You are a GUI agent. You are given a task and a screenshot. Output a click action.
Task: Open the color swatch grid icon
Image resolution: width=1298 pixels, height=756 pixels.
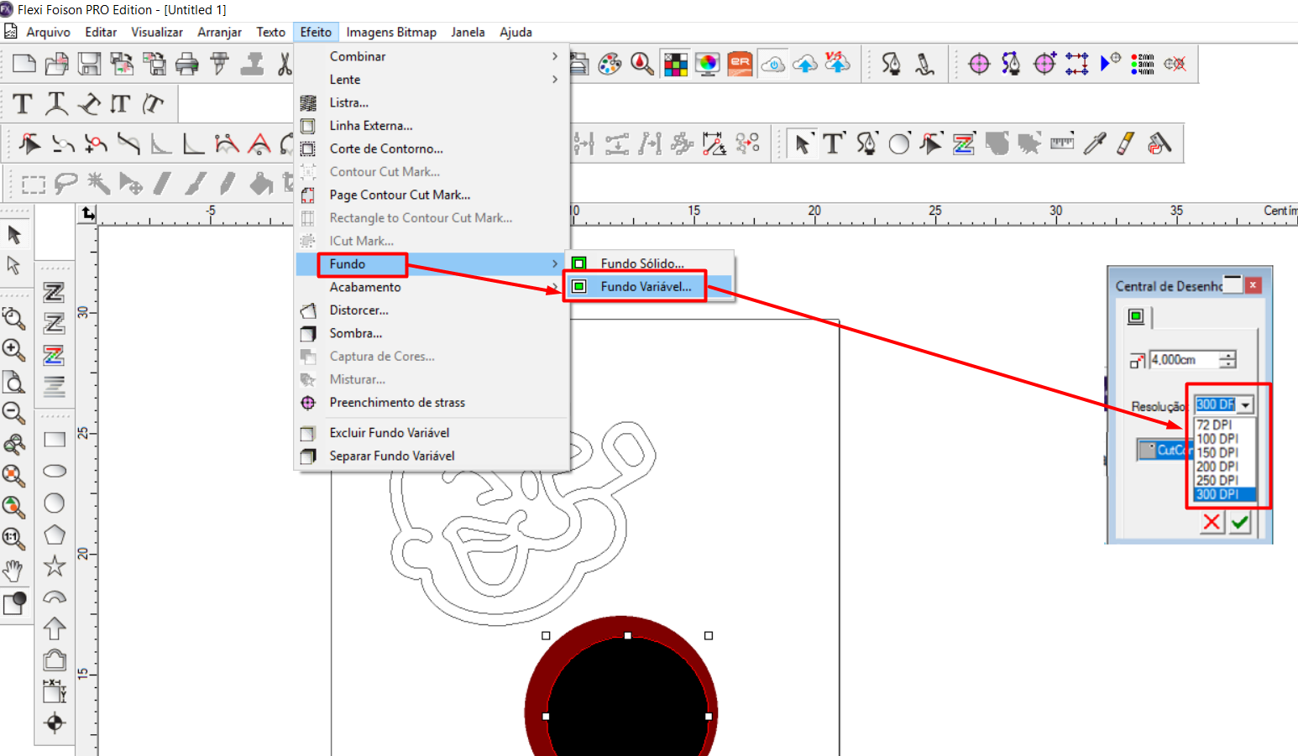tap(676, 64)
